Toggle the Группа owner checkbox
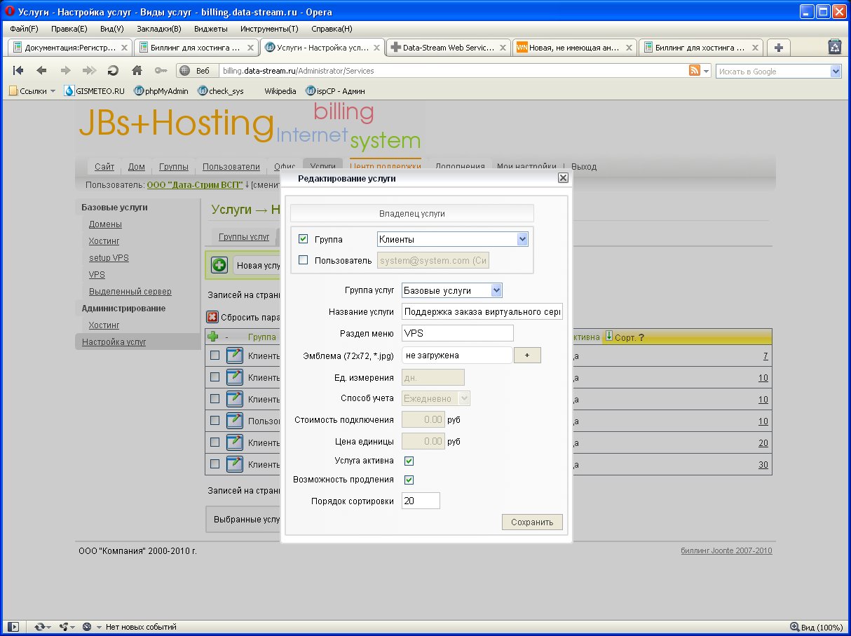 point(304,239)
